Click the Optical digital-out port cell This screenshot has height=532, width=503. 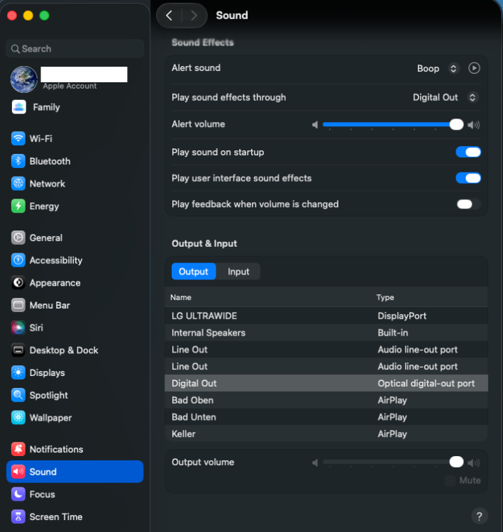click(x=426, y=383)
